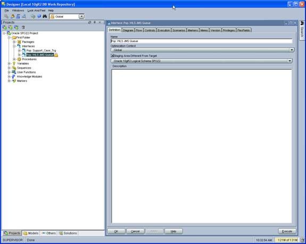The width and height of the screenshot is (306, 244).
Task: Open the Look And Feel menu
Action: (36, 10)
